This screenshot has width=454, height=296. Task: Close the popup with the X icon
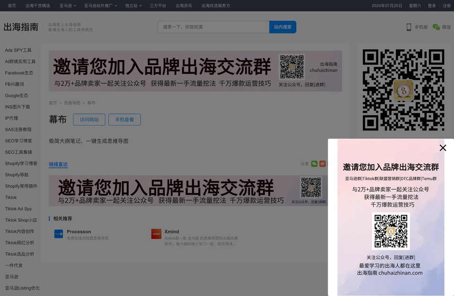[x=443, y=148]
